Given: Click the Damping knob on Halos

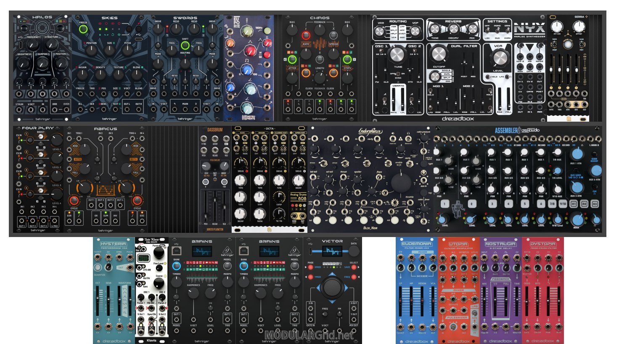Looking at the screenshot, I should (x=42, y=63).
